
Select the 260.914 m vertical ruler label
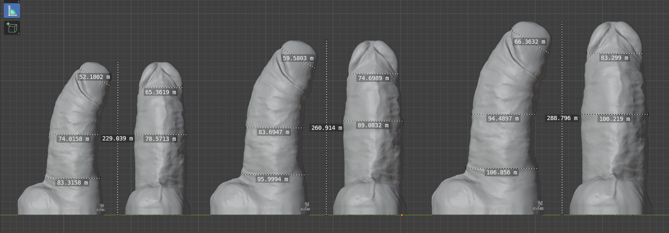pos(326,128)
